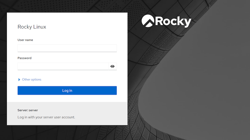250x140 pixels.
Task: Expand the Other options disclosure triangle
Action: point(19,80)
